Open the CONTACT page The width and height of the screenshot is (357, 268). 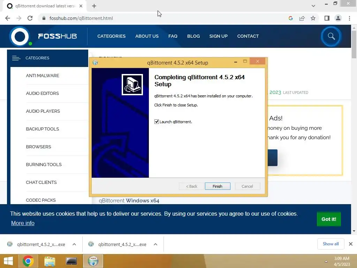pyautogui.click(x=248, y=36)
